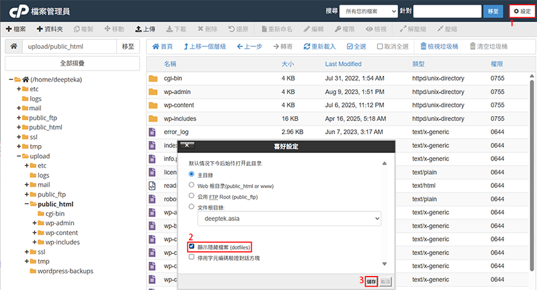
Task: Expand wp-admin folder in sidebar tree
Action: (x=35, y=223)
